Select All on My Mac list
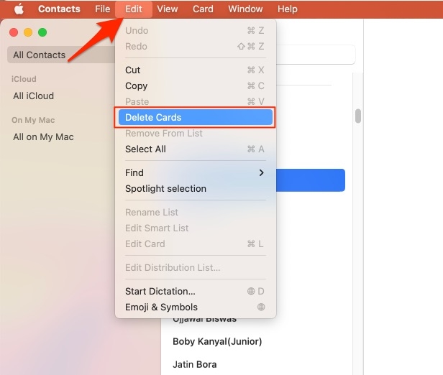Screen dimensions: 443x375 (43, 136)
